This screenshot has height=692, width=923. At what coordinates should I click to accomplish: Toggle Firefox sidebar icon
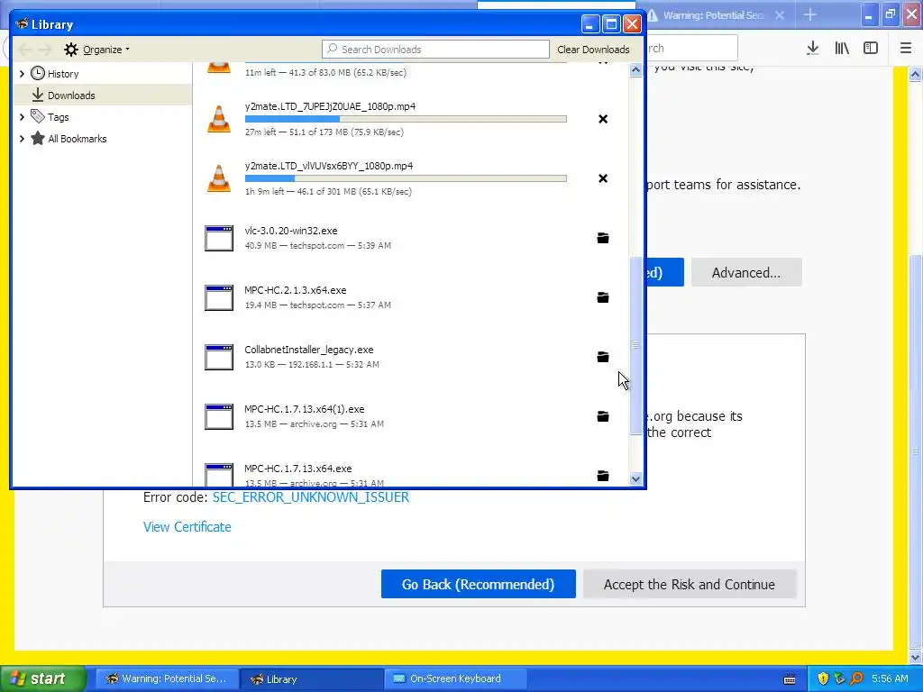click(x=871, y=49)
